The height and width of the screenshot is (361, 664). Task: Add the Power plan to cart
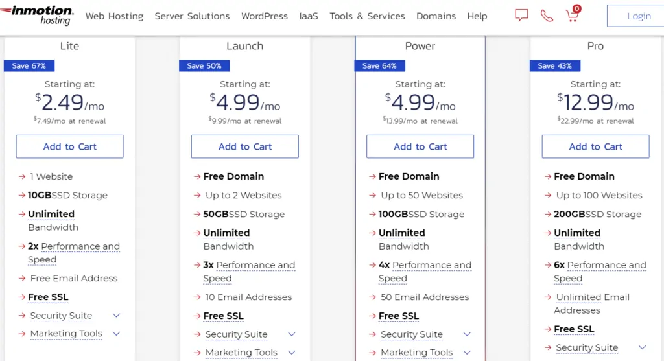coord(420,146)
